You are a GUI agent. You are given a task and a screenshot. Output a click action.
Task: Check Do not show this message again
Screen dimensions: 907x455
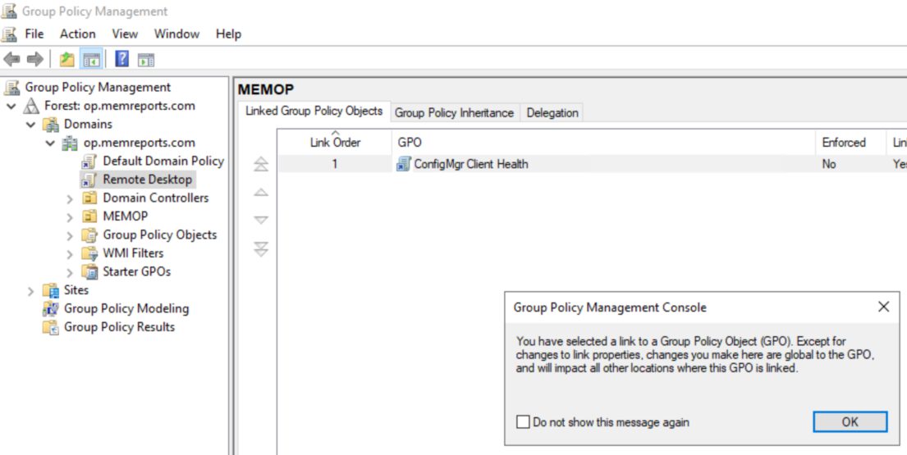[x=523, y=422]
